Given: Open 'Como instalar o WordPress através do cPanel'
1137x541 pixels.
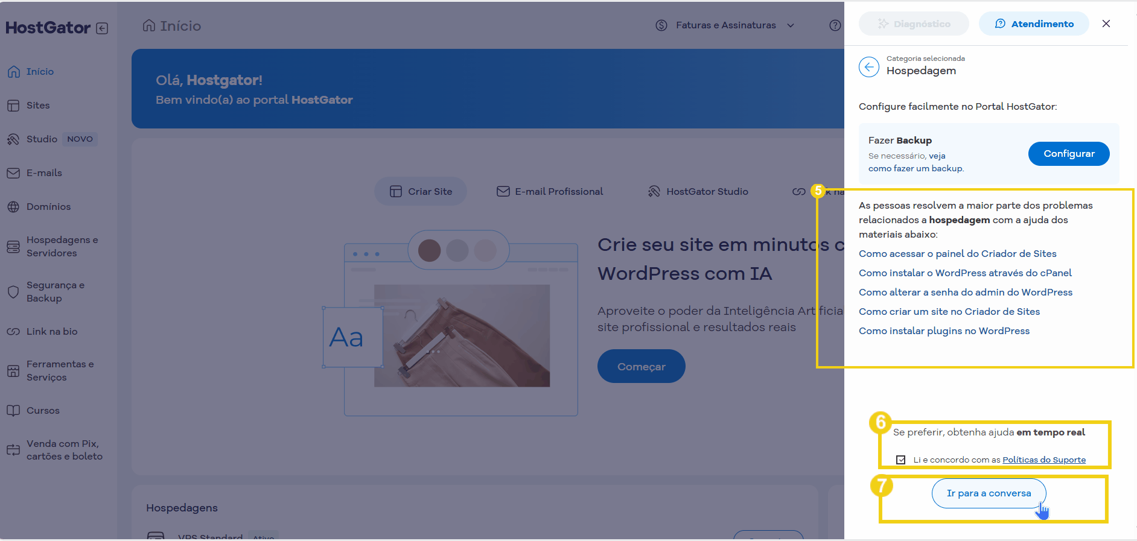Looking at the screenshot, I should [x=965, y=273].
